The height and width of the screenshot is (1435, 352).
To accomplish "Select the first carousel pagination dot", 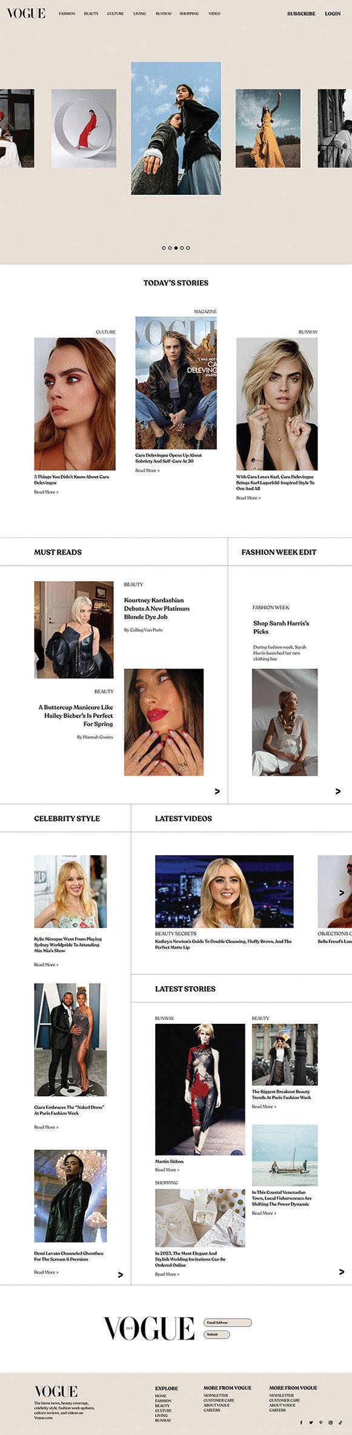I will click(164, 248).
